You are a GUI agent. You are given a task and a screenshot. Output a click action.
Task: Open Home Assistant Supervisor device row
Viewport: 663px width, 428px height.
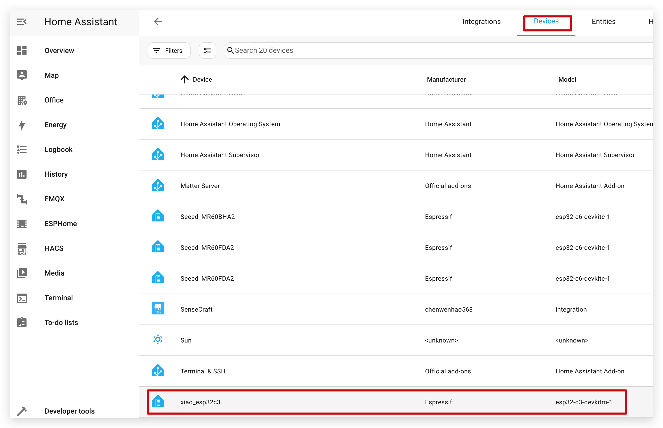coord(396,155)
